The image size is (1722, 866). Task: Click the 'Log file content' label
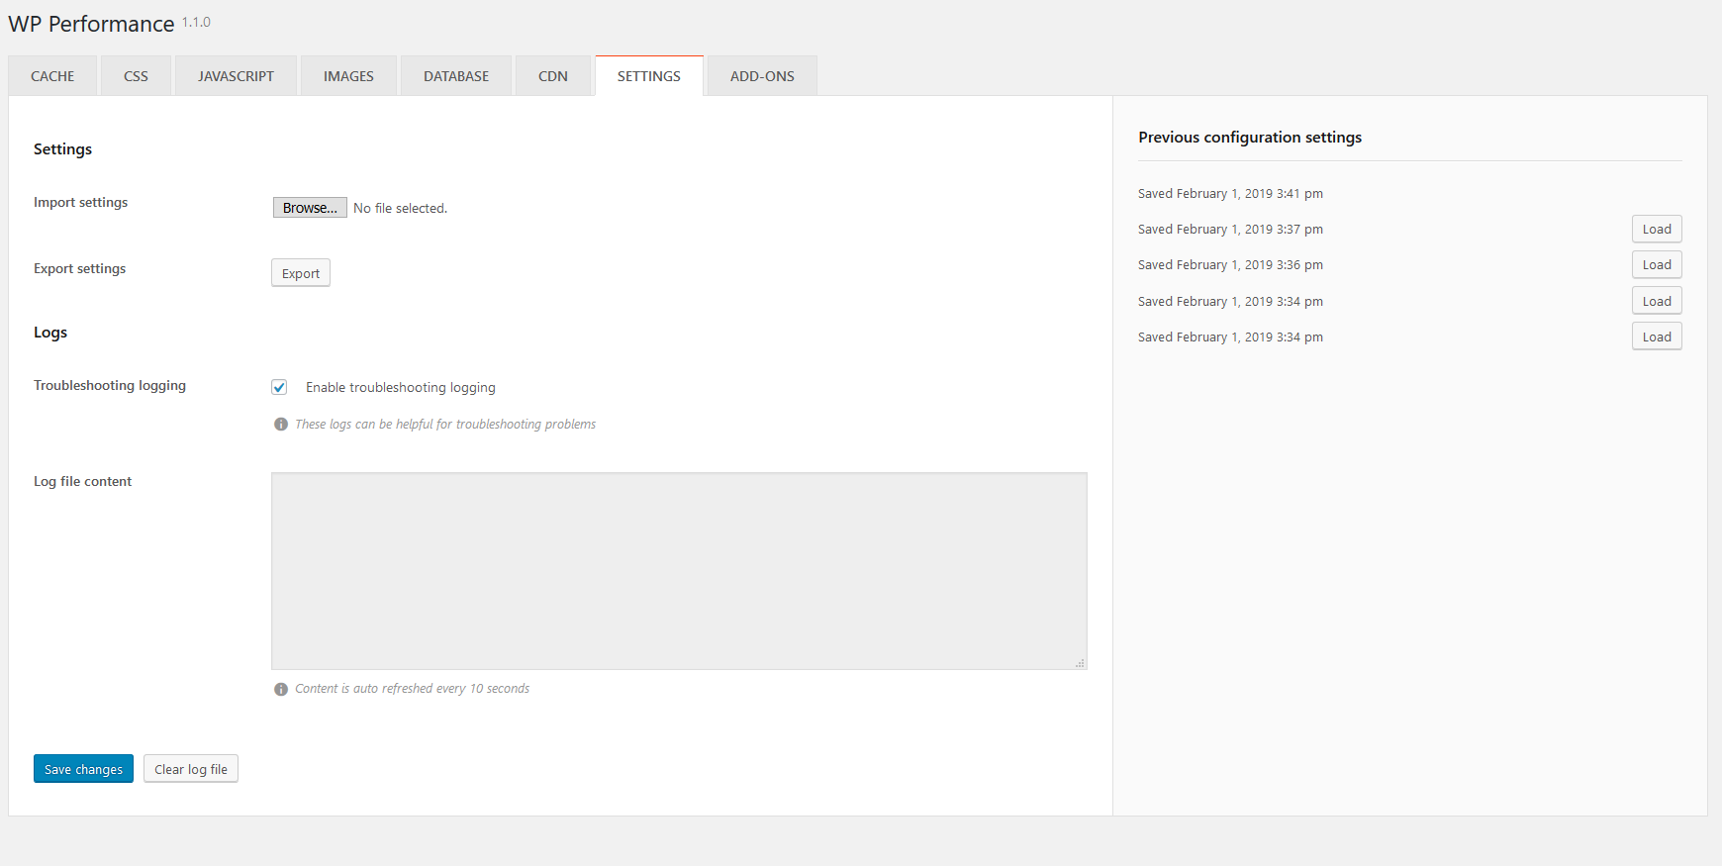[x=82, y=481]
